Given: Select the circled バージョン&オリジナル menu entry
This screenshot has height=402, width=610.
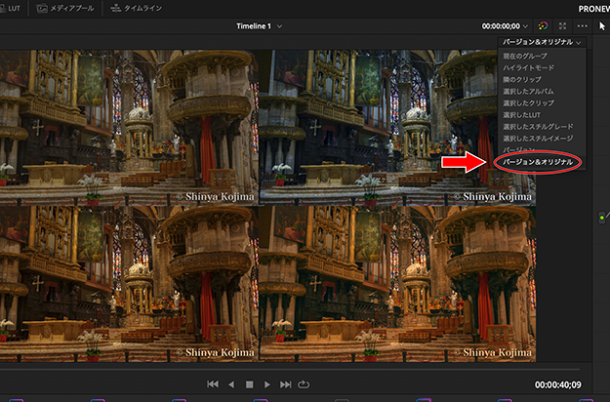Looking at the screenshot, I should 537,160.
